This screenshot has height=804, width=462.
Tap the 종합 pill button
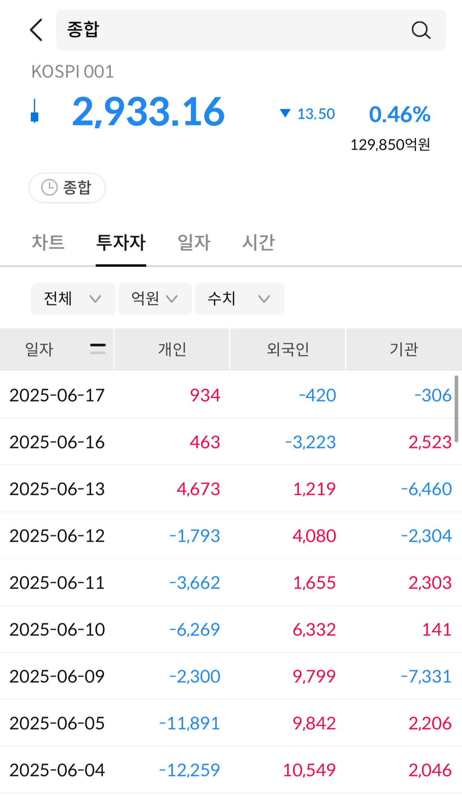tap(67, 188)
